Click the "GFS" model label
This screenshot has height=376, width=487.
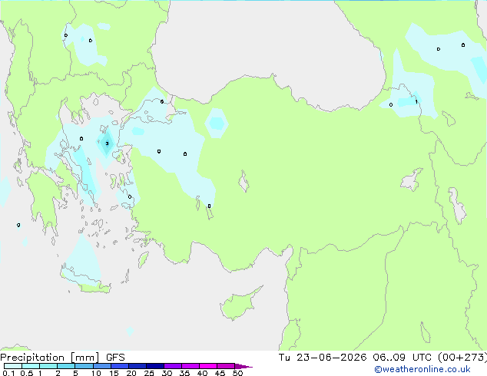click(115, 358)
